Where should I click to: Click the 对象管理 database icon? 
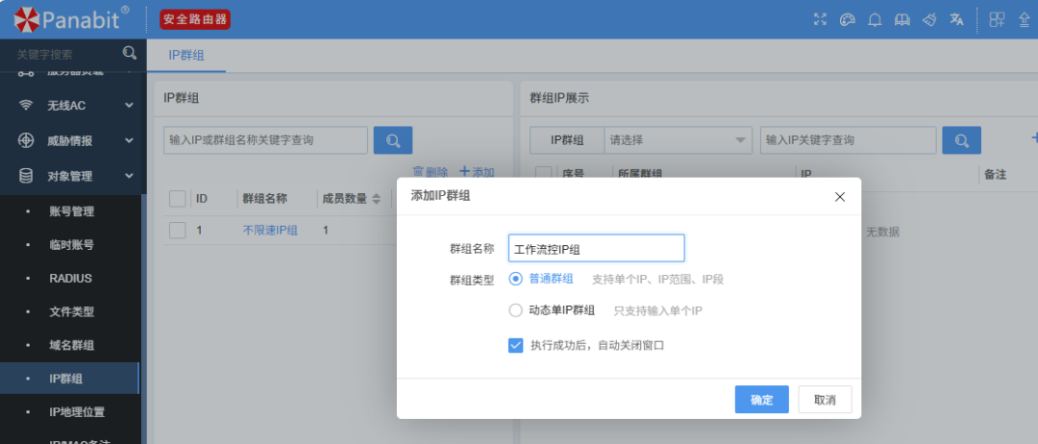[26, 176]
